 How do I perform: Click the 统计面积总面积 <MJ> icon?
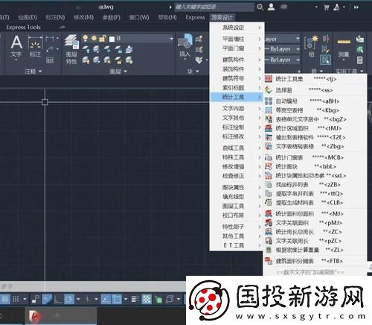click(269, 213)
